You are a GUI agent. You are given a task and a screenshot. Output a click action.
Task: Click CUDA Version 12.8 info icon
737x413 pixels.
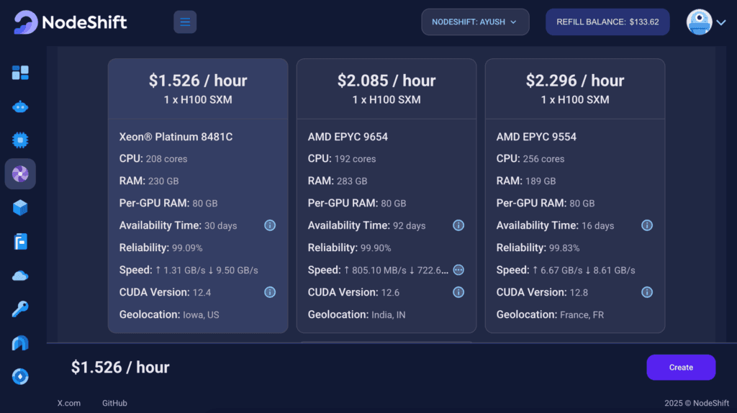tap(647, 292)
